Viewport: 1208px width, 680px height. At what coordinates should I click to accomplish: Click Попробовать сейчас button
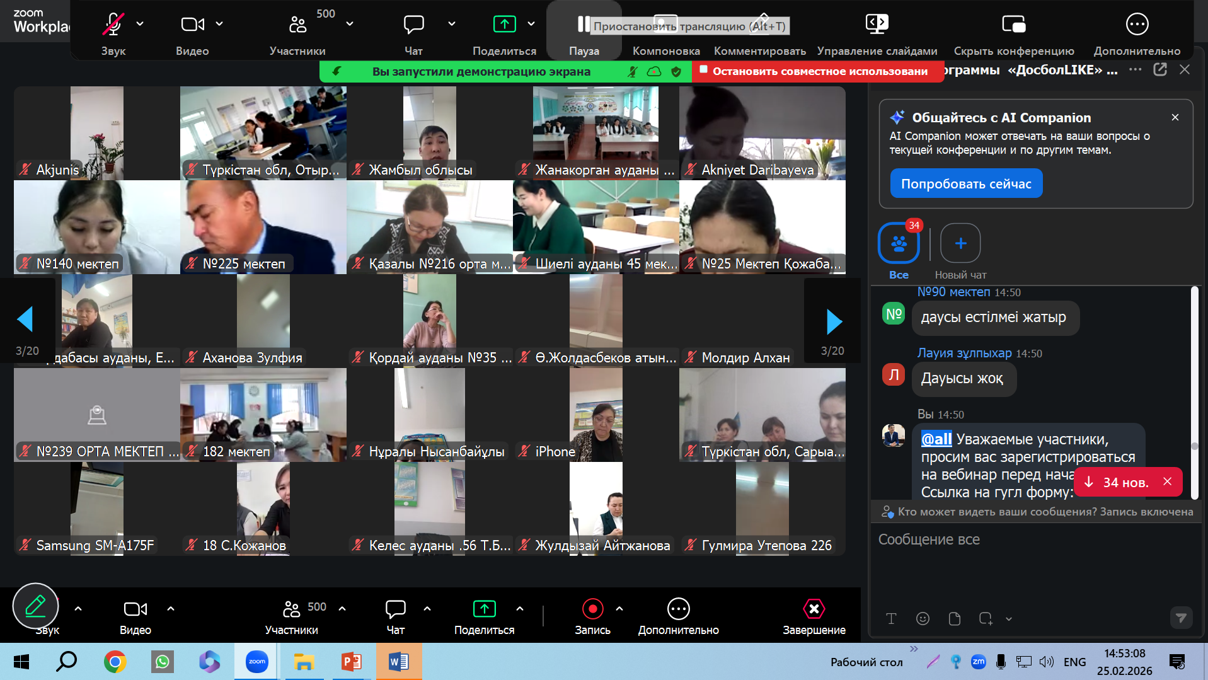(966, 184)
